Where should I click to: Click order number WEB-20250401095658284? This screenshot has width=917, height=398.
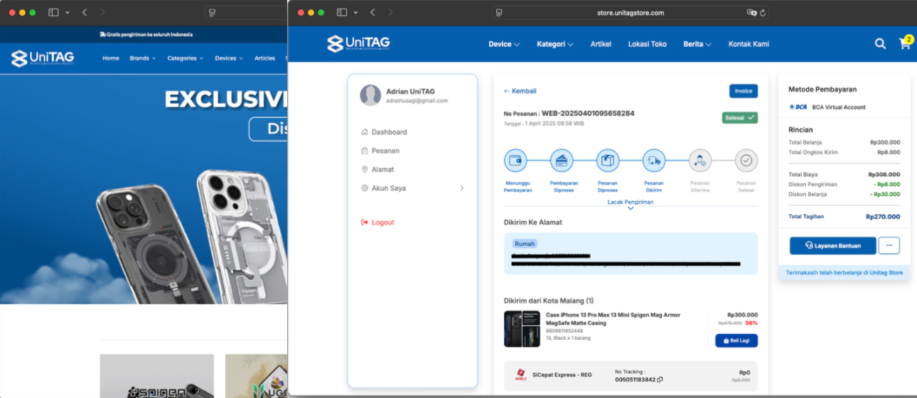click(x=588, y=113)
